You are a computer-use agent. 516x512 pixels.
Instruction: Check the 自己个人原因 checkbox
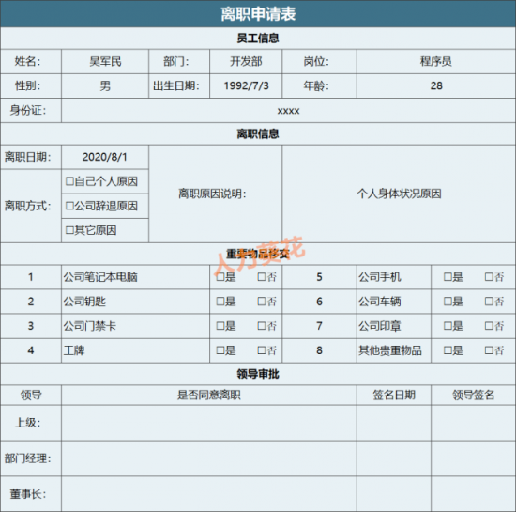pos(69,181)
